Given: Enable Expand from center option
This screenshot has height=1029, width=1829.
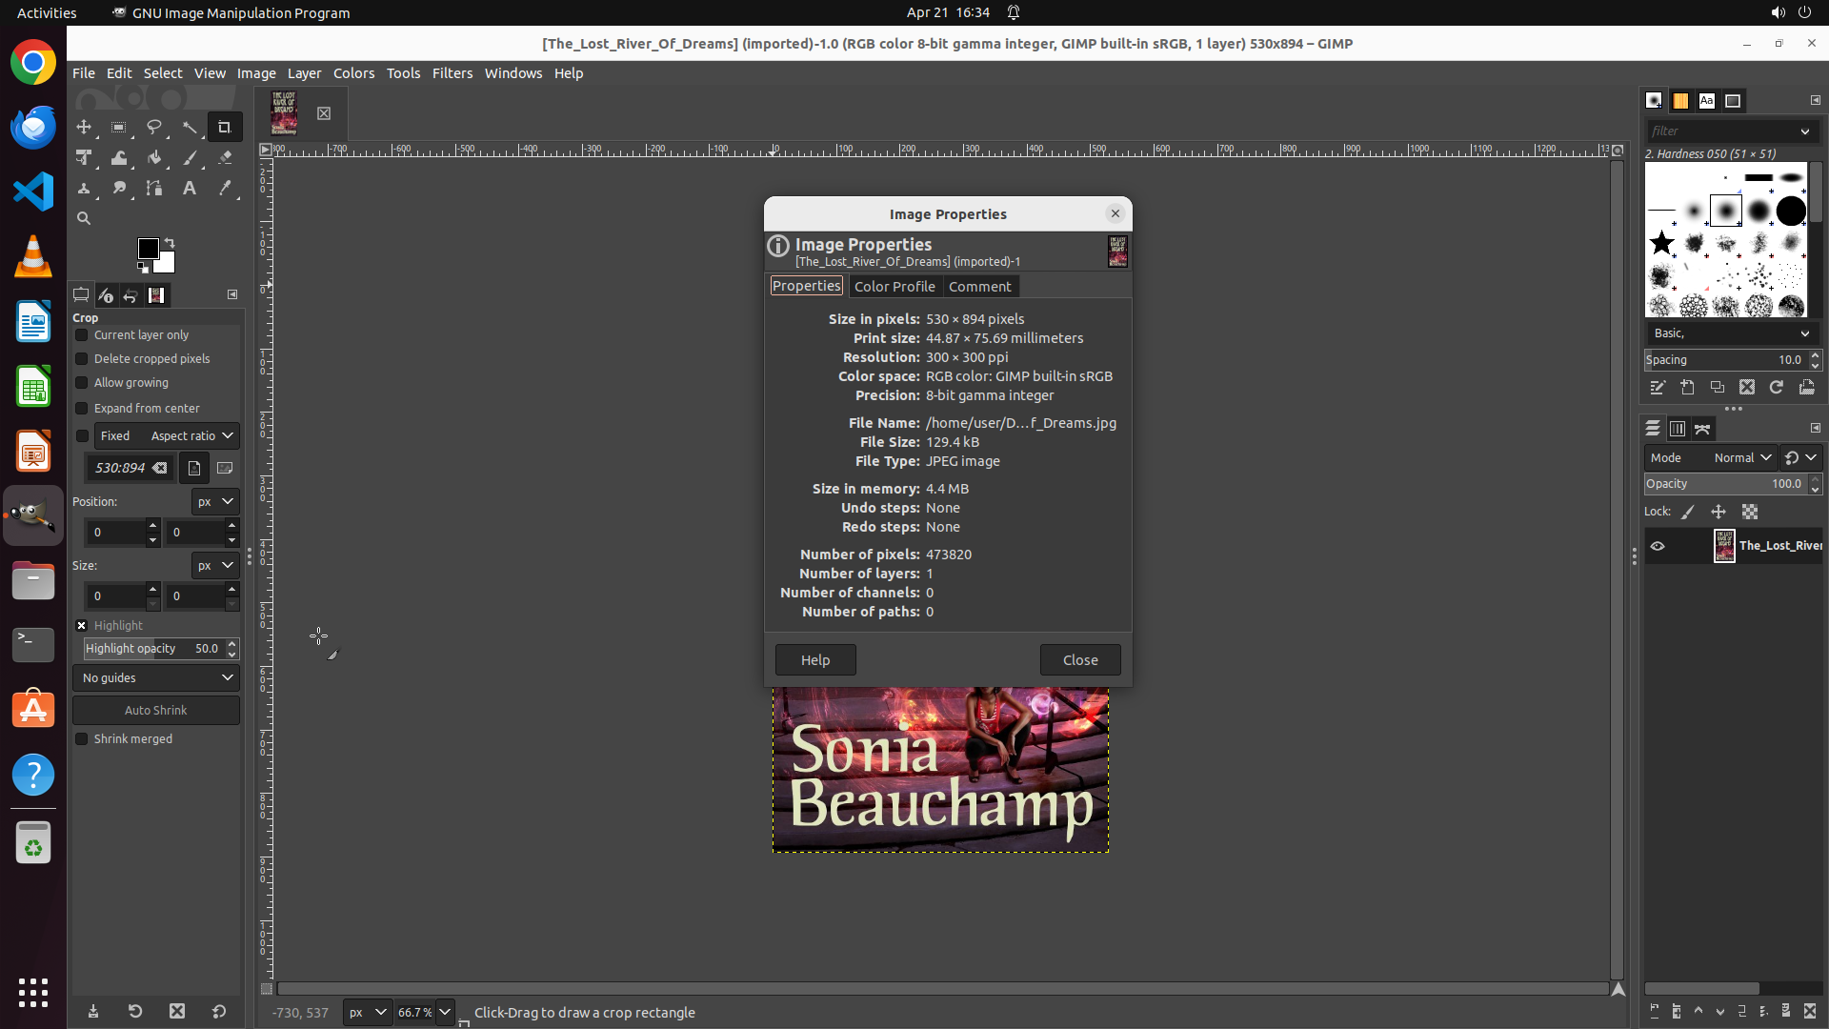Looking at the screenshot, I should coord(82,409).
